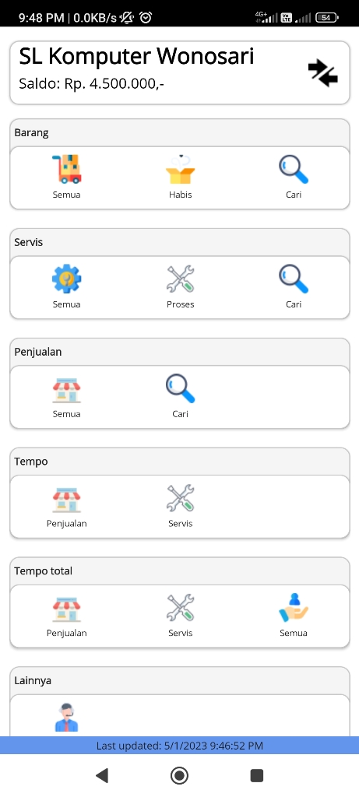Tap the swap arrows icon beside the shop name
The width and height of the screenshot is (359, 797).
[x=323, y=72]
